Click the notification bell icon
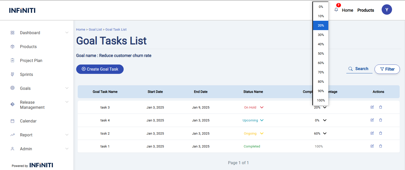Viewport: 405px width, 170px height. click(x=336, y=10)
